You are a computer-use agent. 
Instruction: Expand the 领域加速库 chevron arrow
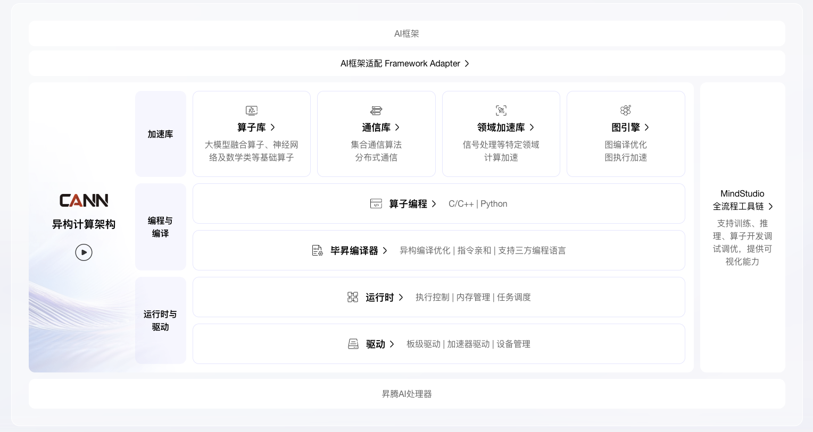(x=532, y=127)
